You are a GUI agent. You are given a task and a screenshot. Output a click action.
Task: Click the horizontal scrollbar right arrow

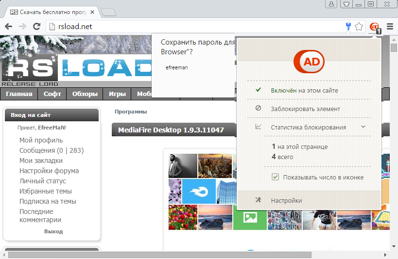pyautogui.click(x=385, y=255)
